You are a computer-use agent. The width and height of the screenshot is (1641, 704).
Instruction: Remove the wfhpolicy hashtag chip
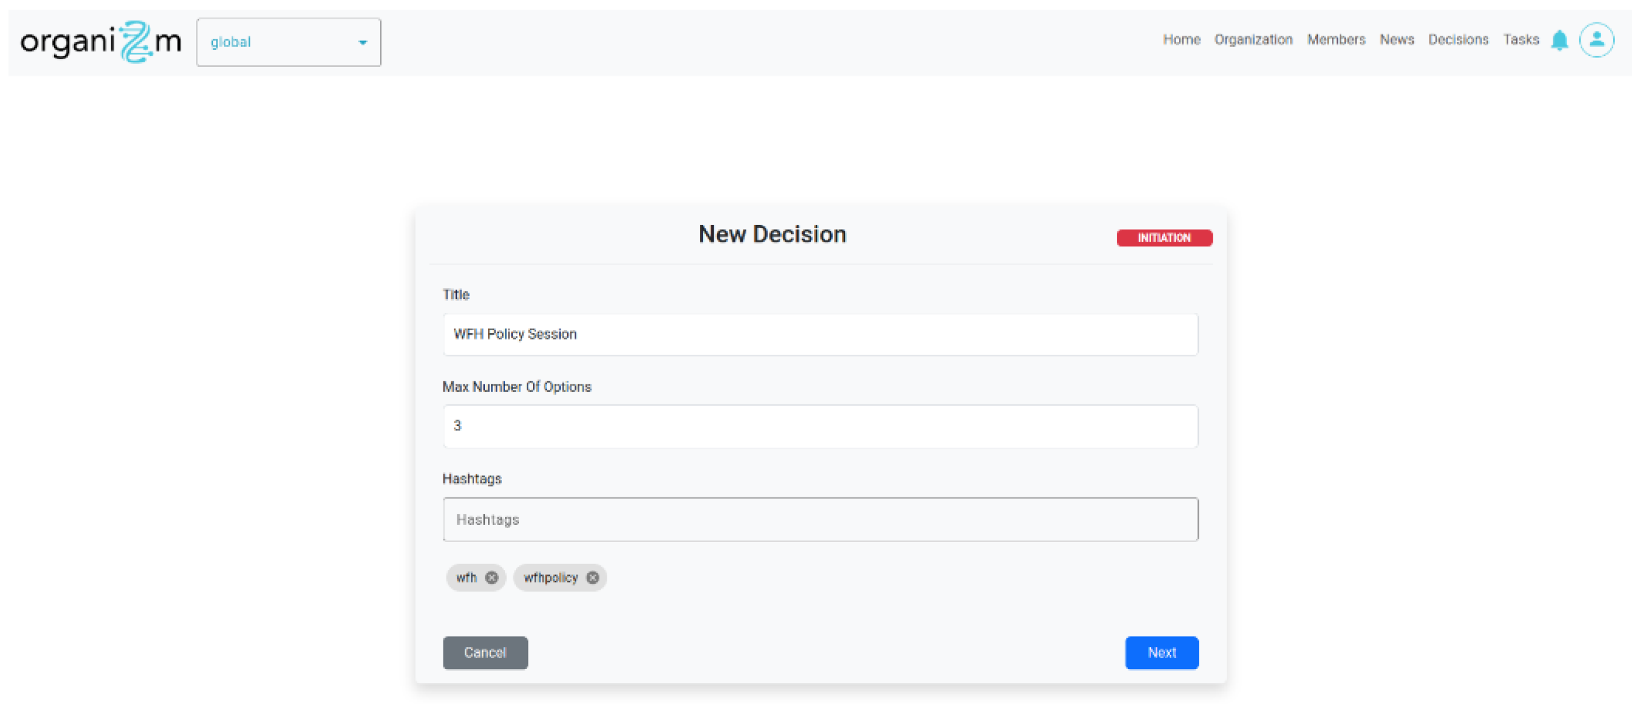point(592,577)
